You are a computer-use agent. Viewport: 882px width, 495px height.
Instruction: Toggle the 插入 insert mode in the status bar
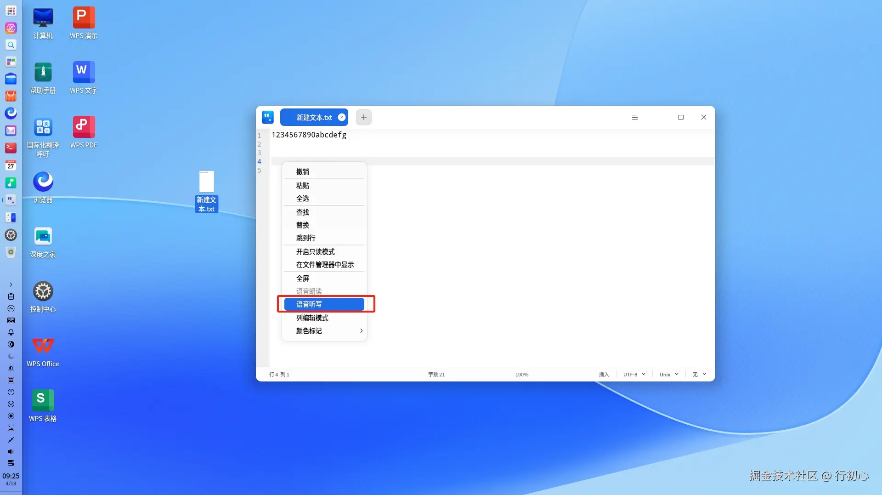tap(604, 375)
